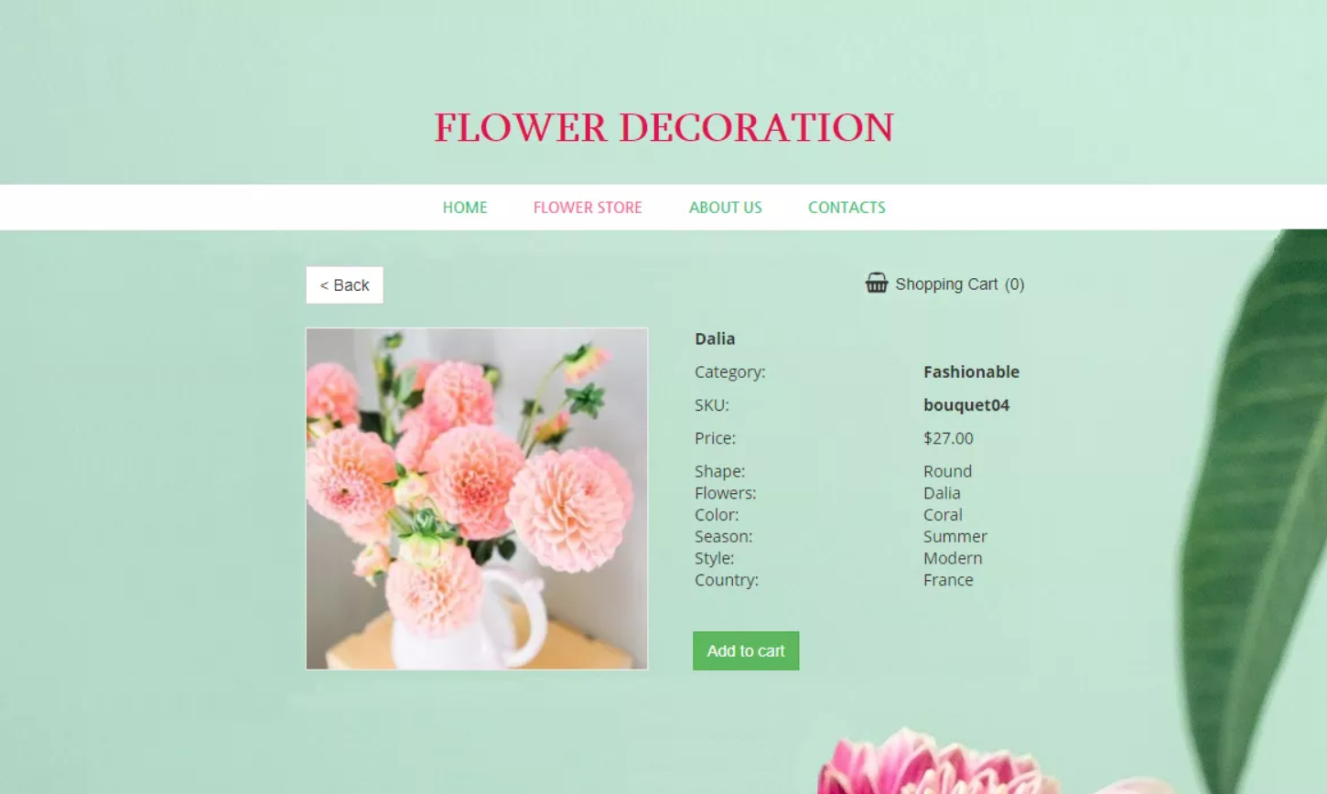Click the cart item count (0)
This screenshot has width=1327, height=794.
1014,284
